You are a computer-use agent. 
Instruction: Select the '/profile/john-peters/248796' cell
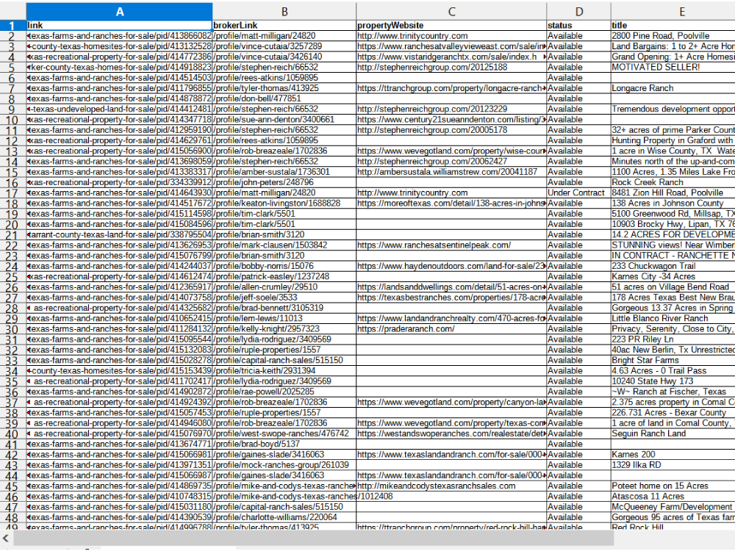point(284,182)
